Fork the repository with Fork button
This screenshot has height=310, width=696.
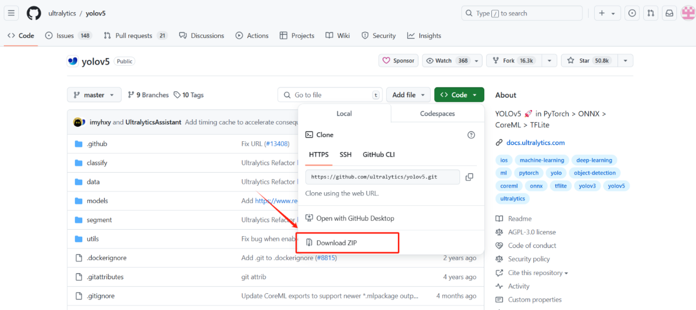click(x=515, y=61)
